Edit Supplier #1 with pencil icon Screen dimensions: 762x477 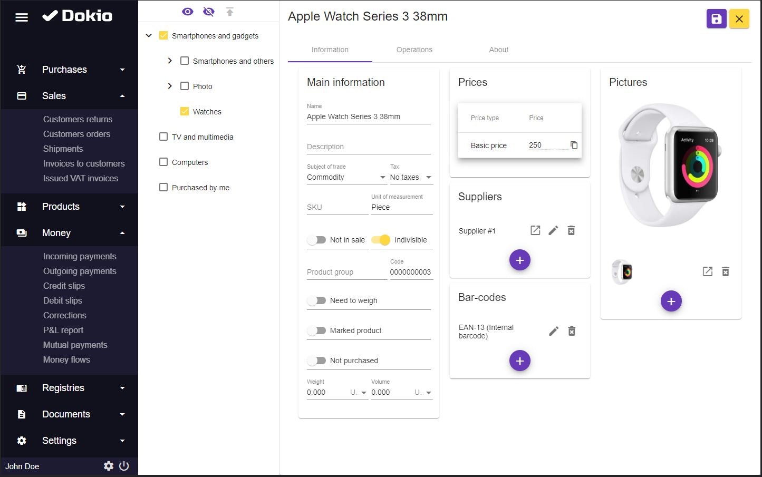coord(553,230)
